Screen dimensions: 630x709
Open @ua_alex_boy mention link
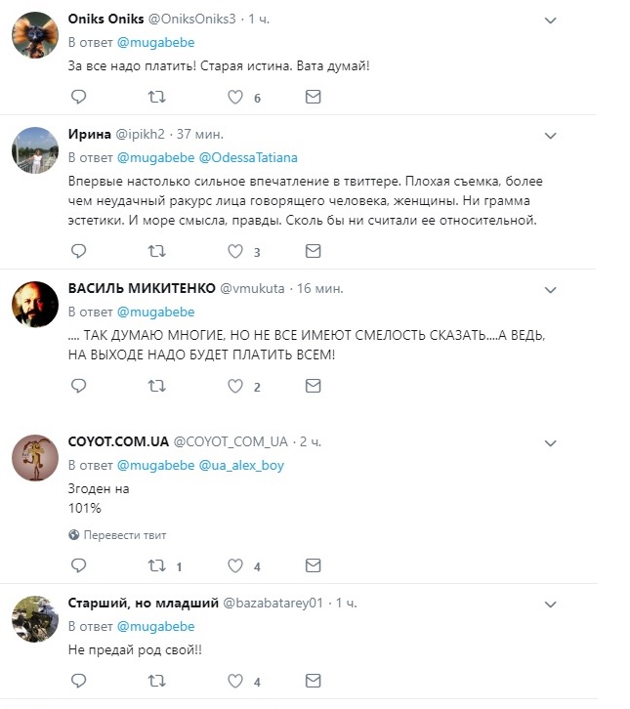coord(241,465)
